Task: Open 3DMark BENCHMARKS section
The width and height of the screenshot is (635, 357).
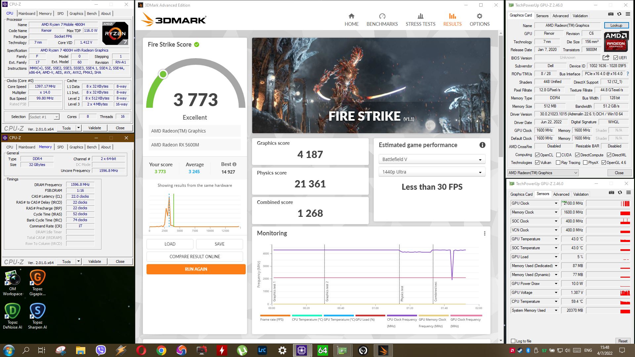Action: 382,20
